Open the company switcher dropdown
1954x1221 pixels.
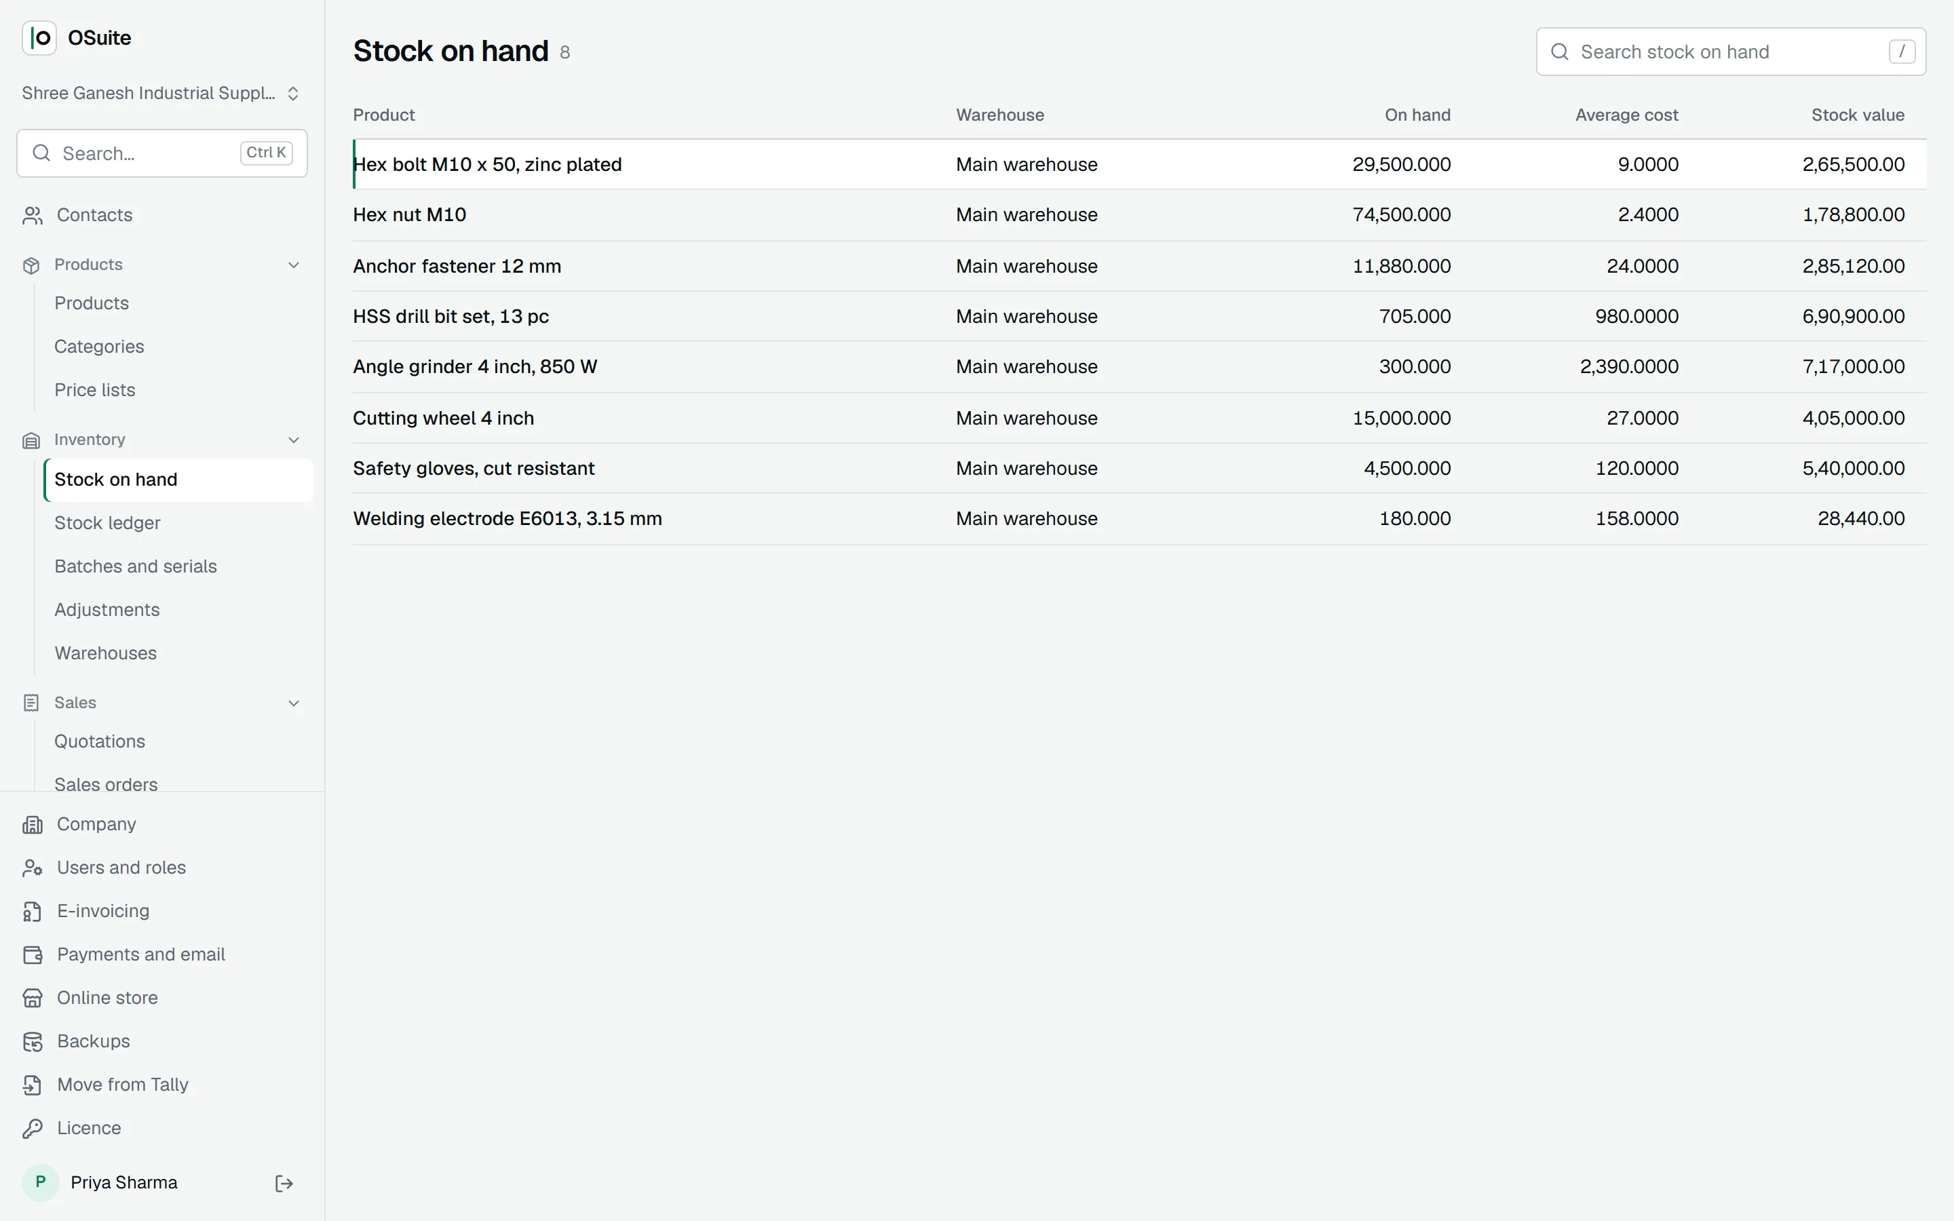[161, 94]
